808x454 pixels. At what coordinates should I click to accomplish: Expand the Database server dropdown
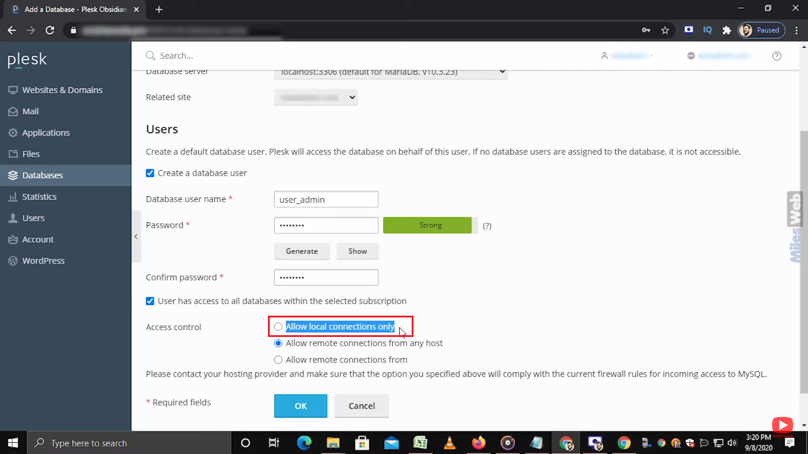[x=390, y=72]
